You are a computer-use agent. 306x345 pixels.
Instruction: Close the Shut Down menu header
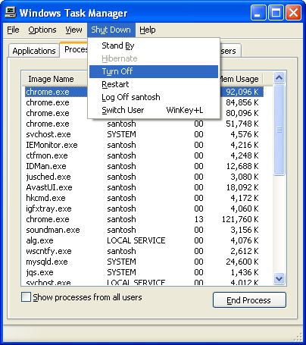coord(111,30)
